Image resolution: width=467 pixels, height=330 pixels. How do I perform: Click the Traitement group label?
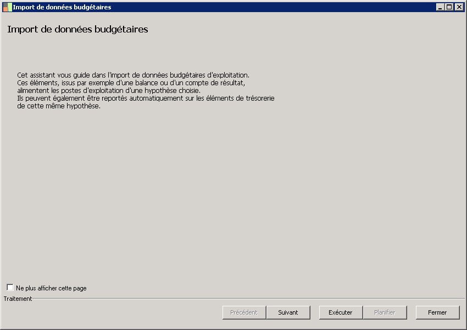pos(18,299)
